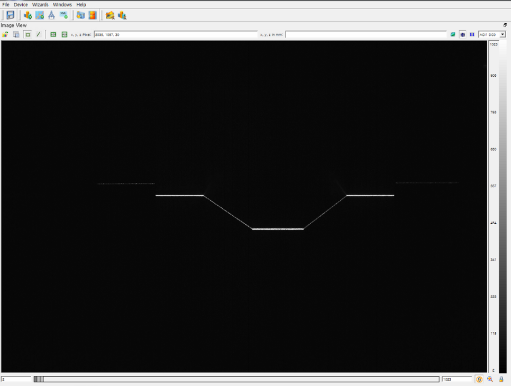This screenshot has height=386, width=511.
Task: Select the diagonal line profile tool
Action: 38,34
